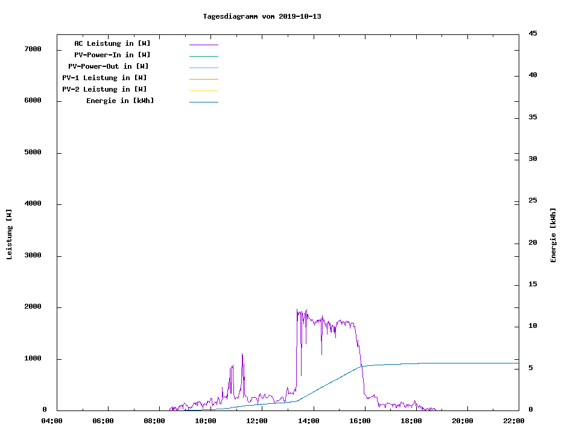
Task: Click the 14:00 time axis label
Action: pos(308,421)
